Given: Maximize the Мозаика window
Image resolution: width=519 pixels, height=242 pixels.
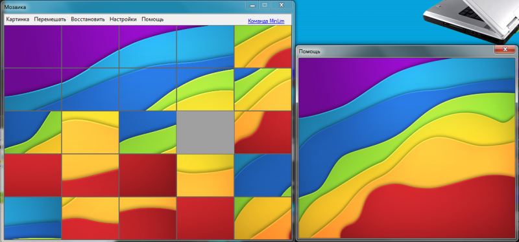Looking at the screenshot, I should (x=265, y=5).
